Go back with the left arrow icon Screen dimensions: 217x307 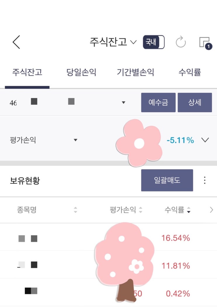[x=16, y=42]
